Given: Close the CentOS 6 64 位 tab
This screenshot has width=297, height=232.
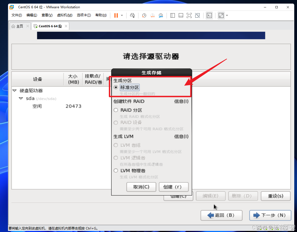Looking at the screenshot, I should pos(66,26).
